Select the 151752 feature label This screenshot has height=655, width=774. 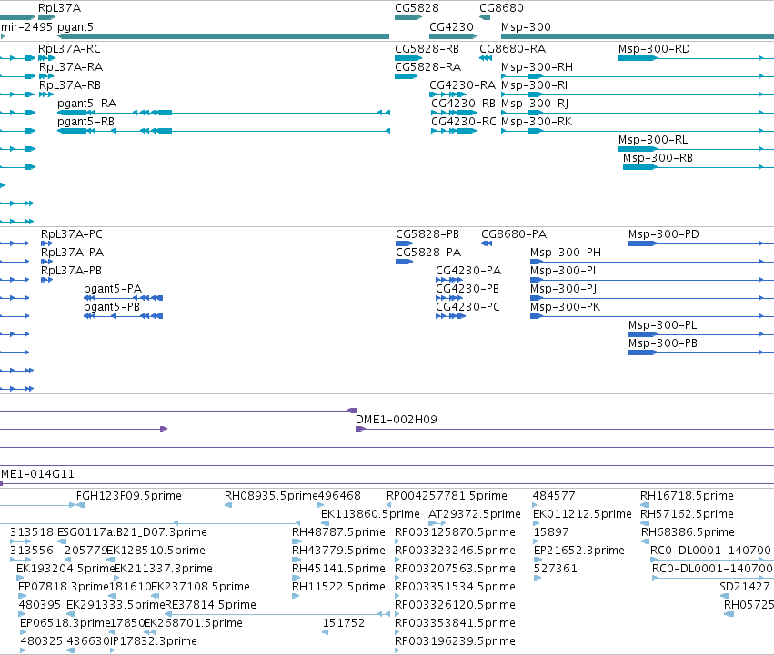(344, 623)
